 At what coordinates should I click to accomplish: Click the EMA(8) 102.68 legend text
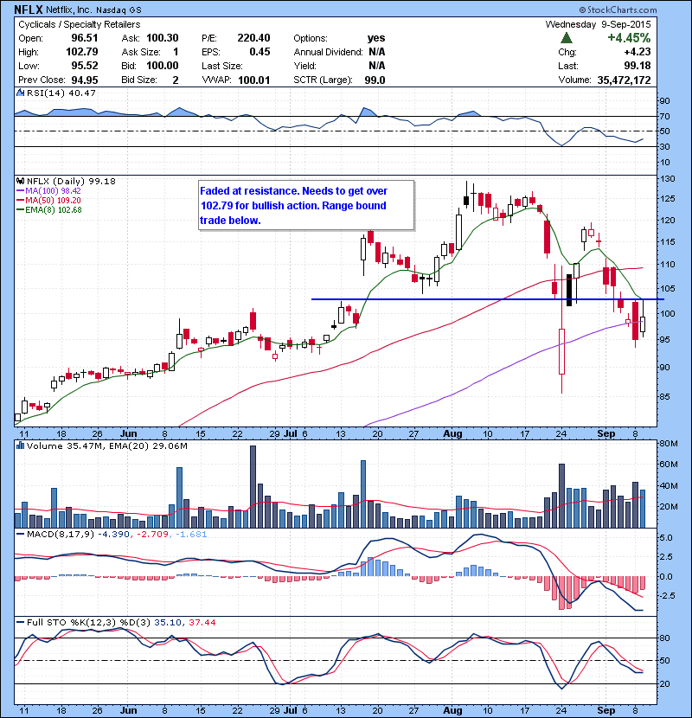pyautogui.click(x=54, y=210)
